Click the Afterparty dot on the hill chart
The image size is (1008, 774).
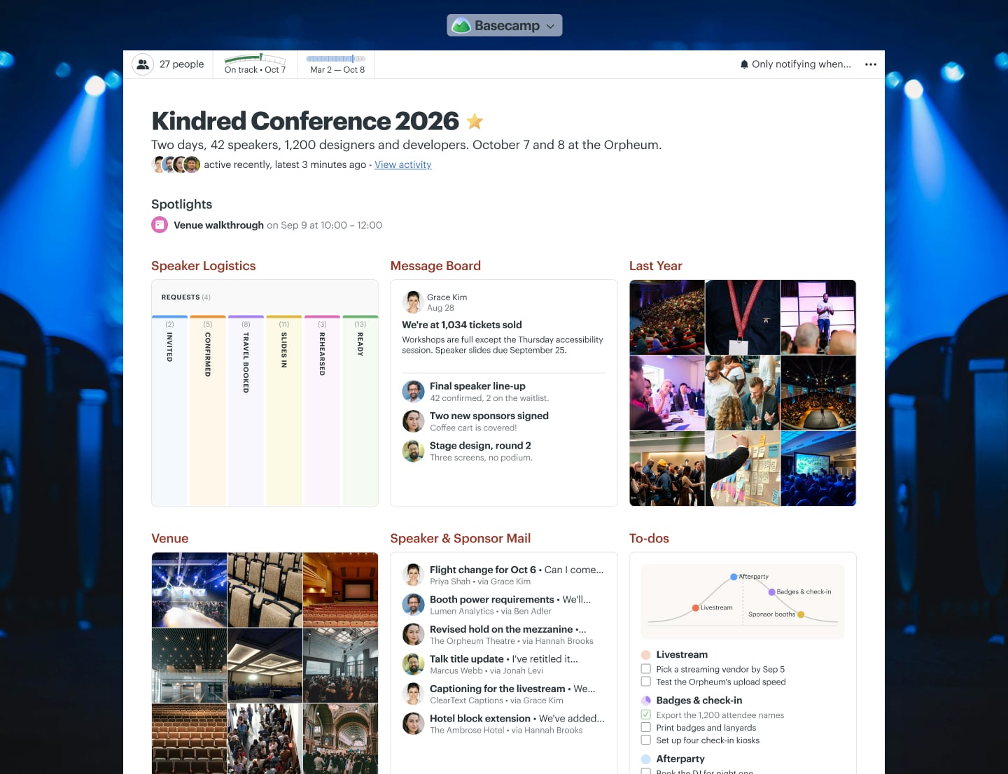pos(734,577)
